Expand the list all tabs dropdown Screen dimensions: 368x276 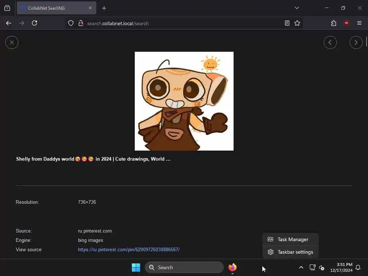point(296,8)
